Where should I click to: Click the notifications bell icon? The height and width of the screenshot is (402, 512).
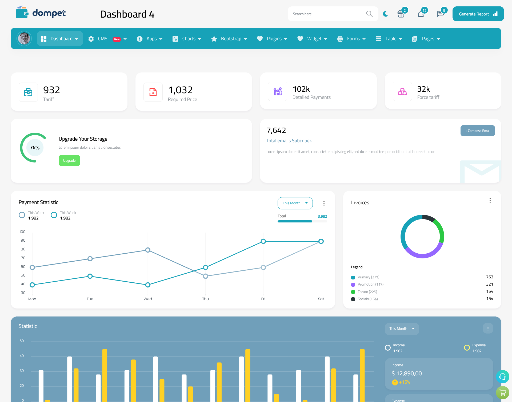click(421, 14)
